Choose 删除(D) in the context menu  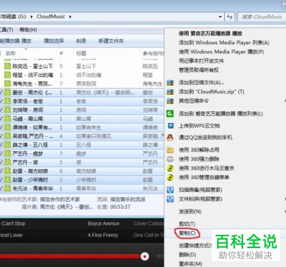[187, 254]
